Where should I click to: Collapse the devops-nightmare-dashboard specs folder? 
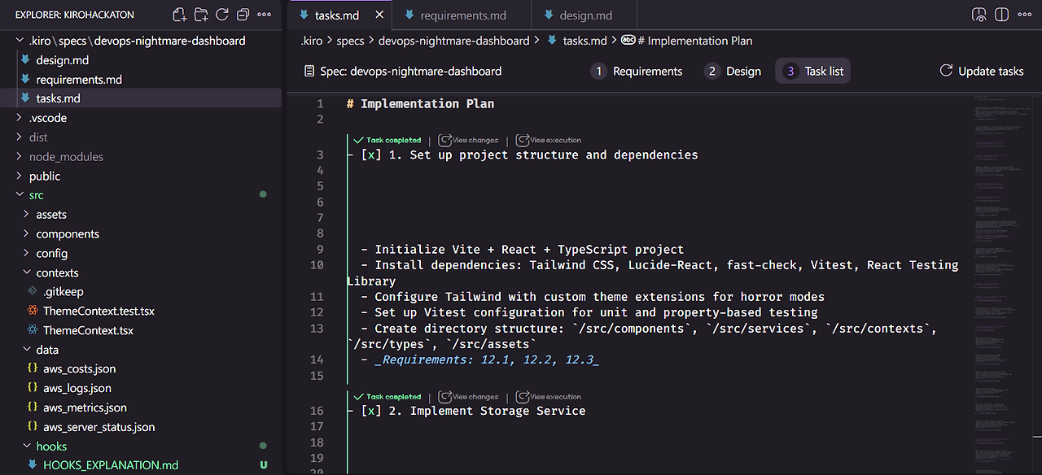click(20, 41)
